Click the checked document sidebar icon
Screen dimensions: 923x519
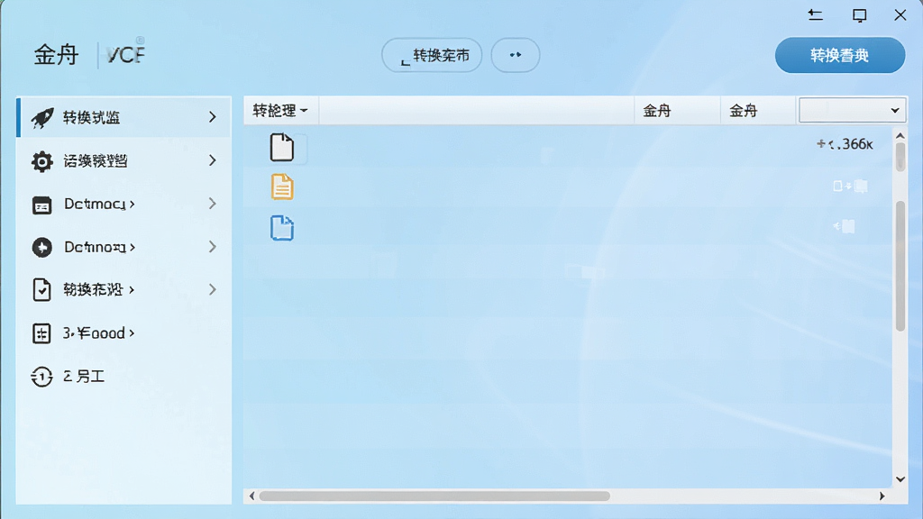coord(41,289)
